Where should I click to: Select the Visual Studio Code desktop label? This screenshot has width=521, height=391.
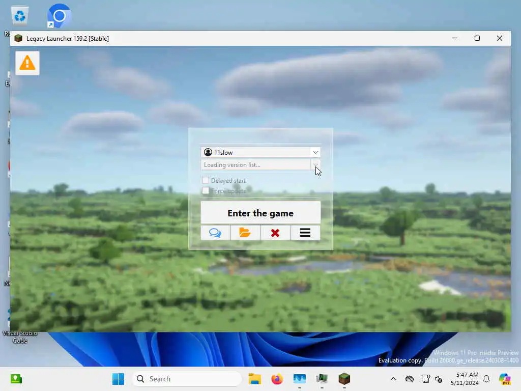pos(20,337)
